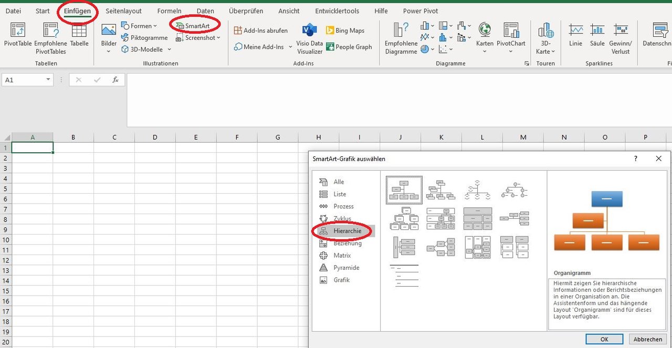Switch to the Seitenlayout tab
The width and height of the screenshot is (672, 348).
pyautogui.click(x=123, y=10)
